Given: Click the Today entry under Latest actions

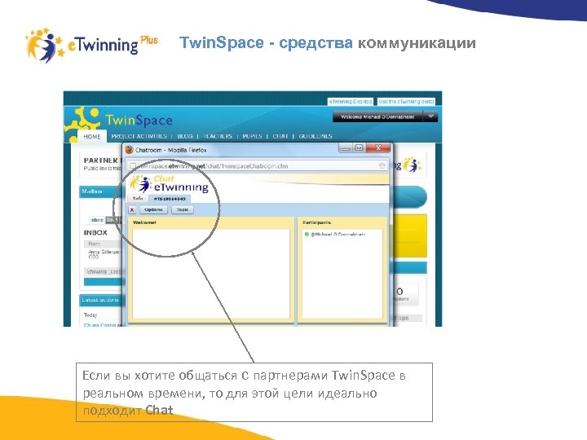Looking at the screenshot, I should click(x=90, y=315).
